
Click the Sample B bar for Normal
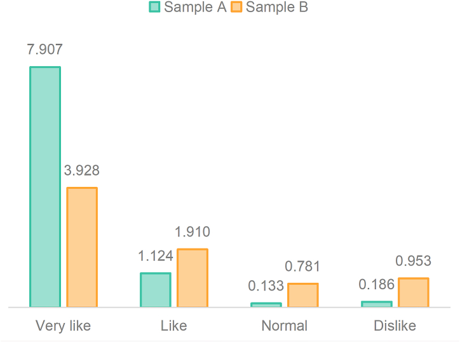(302, 295)
